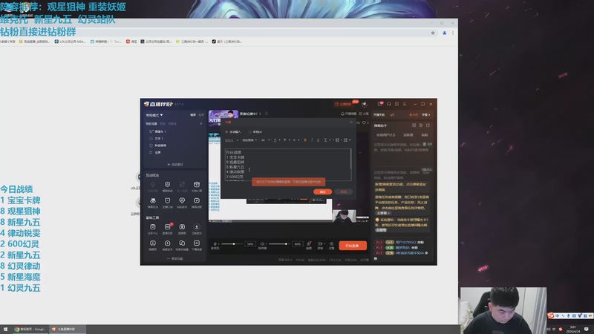The height and width of the screenshot is (334, 594).
Task: Click the microphone icon beside volume slider
Action: coord(215,244)
